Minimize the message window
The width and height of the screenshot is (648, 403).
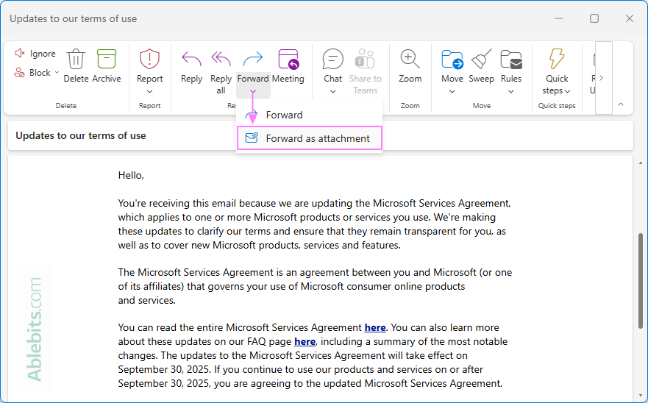559,18
